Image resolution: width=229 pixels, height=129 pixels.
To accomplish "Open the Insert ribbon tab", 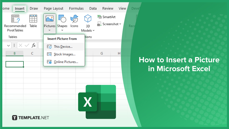I will [20, 9].
